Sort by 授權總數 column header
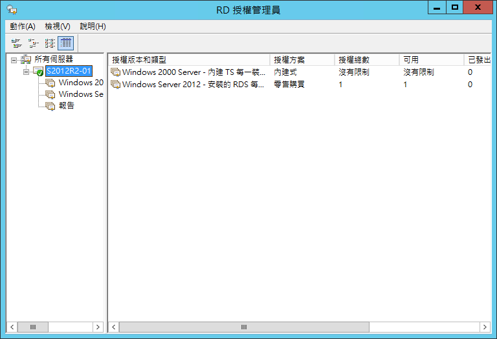Screen dimensions: 497x339 pyautogui.click(x=367, y=60)
